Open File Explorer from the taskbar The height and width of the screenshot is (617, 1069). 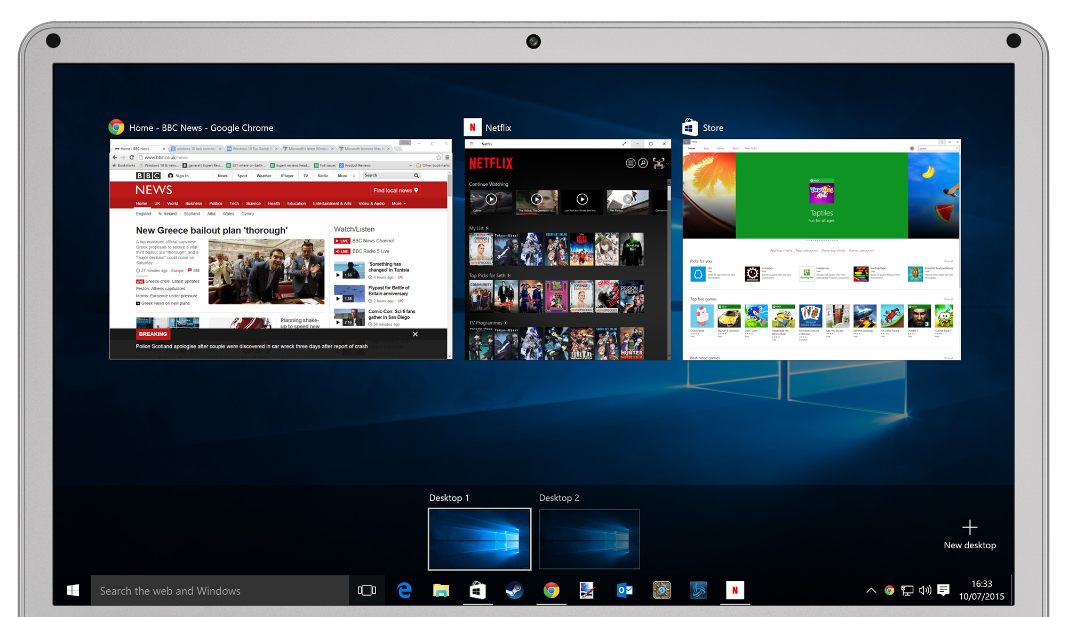coord(441,590)
